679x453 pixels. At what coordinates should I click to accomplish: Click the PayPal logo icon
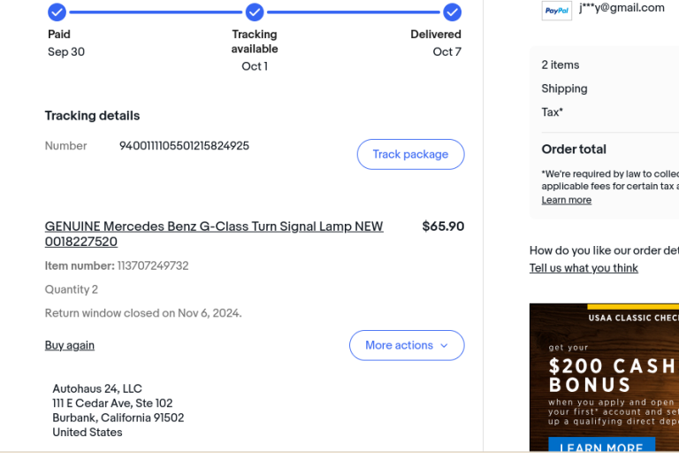557,11
